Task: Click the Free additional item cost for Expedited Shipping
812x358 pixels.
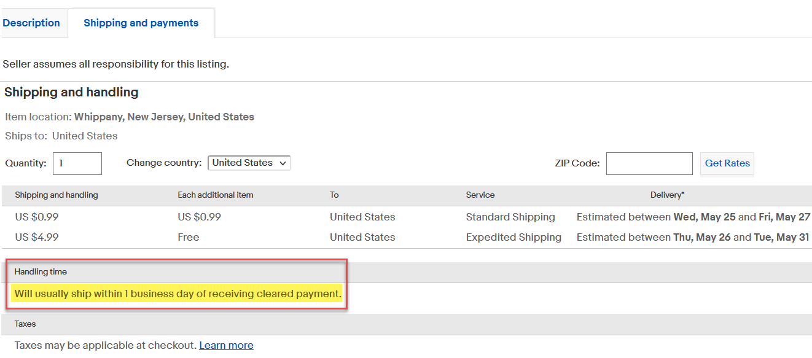Action: (188, 237)
